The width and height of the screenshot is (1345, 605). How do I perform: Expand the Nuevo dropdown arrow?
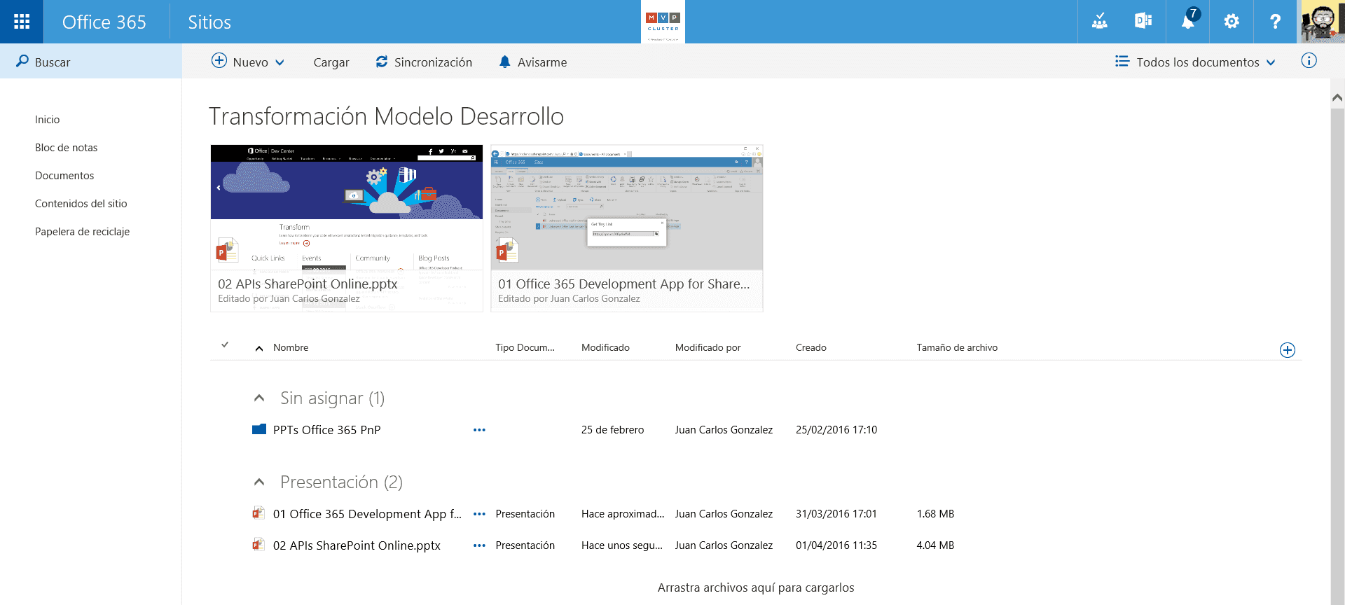(280, 62)
